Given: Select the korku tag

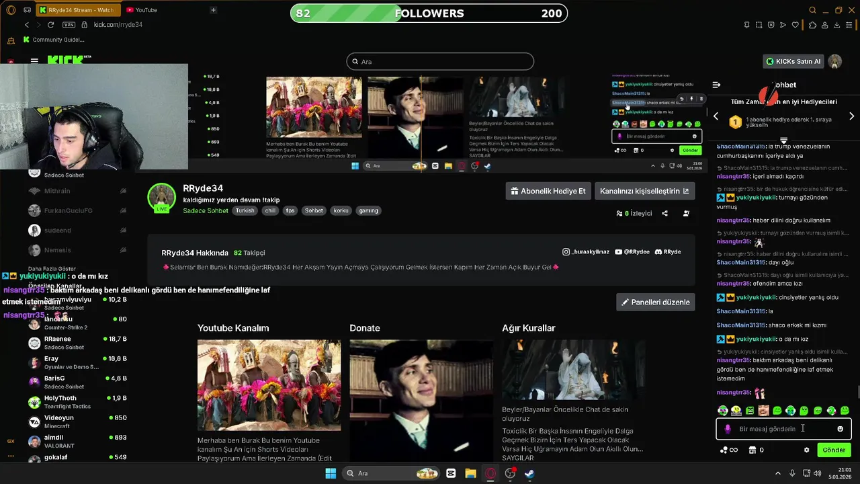Looking at the screenshot, I should (341, 210).
